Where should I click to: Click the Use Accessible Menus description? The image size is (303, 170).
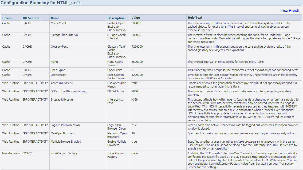(117, 85)
